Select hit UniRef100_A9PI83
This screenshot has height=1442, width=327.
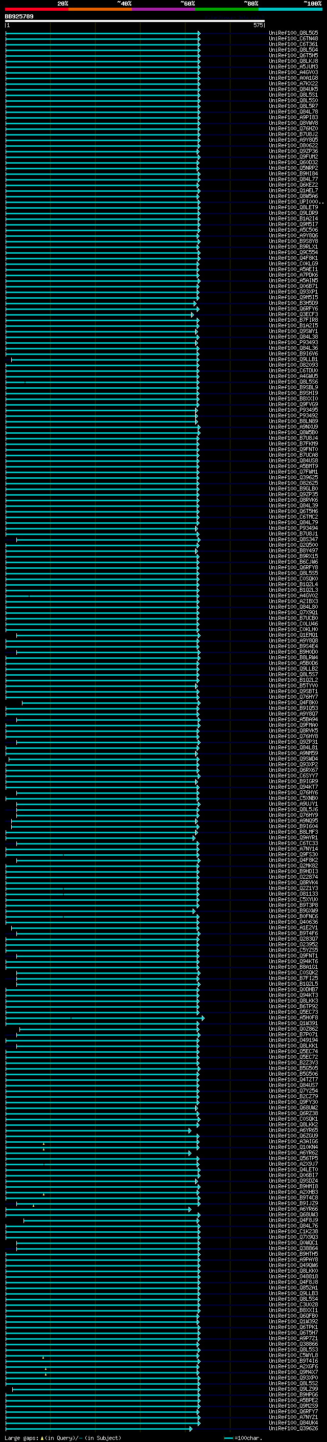pos(293,118)
